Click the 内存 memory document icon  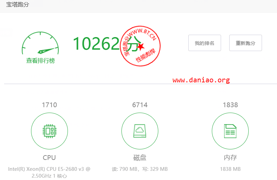point(230,131)
